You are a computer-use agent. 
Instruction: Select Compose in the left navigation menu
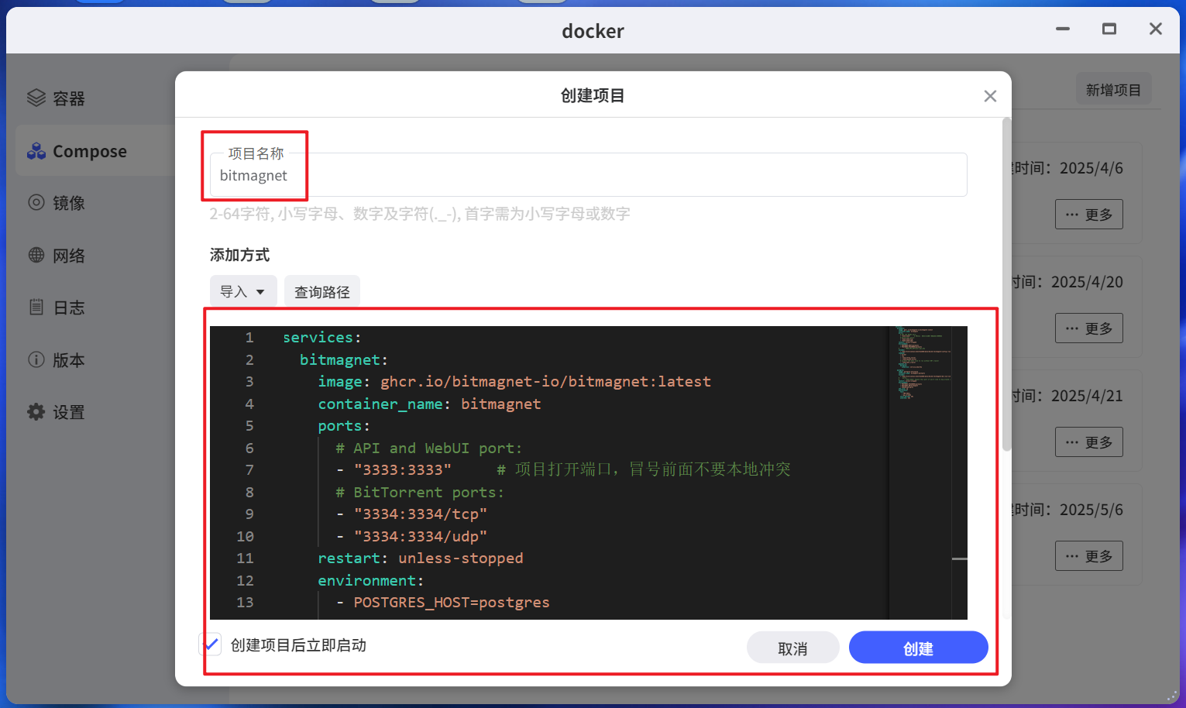coord(91,151)
